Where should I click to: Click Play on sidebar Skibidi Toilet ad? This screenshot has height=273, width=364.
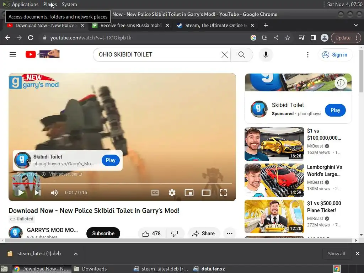(x=335, y=110)
